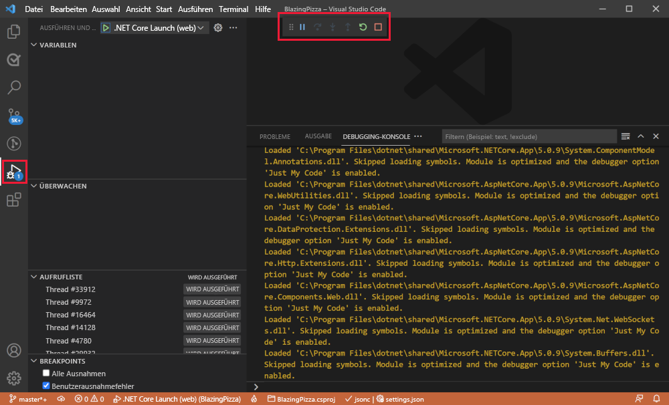Screen dimensions: 669x405
Task: Disable the Benutzerausnahmefehler checkbox
Action: pos(46,386)
